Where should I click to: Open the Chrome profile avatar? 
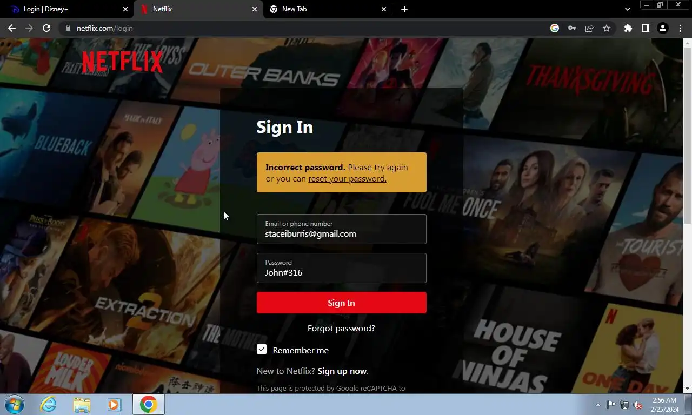click(x=662, y=28)
